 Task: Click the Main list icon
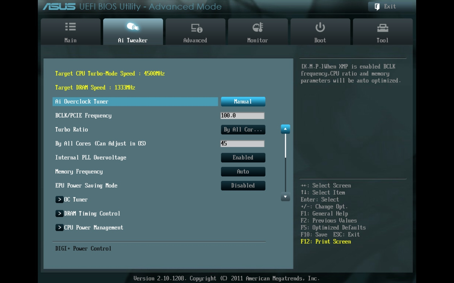pyautogui.click(x=71, y=27)
